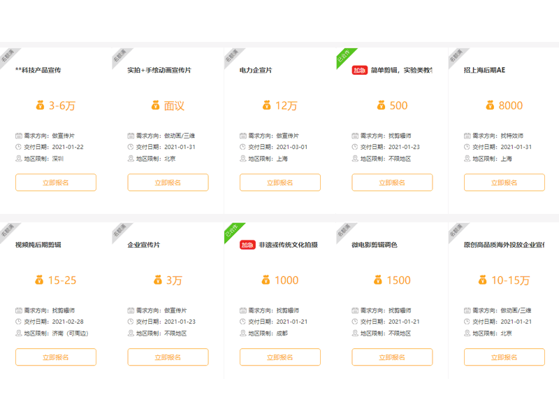The image size is (559, 402).
Task: Click the 面议 price label
Action: tap(174, 106)
